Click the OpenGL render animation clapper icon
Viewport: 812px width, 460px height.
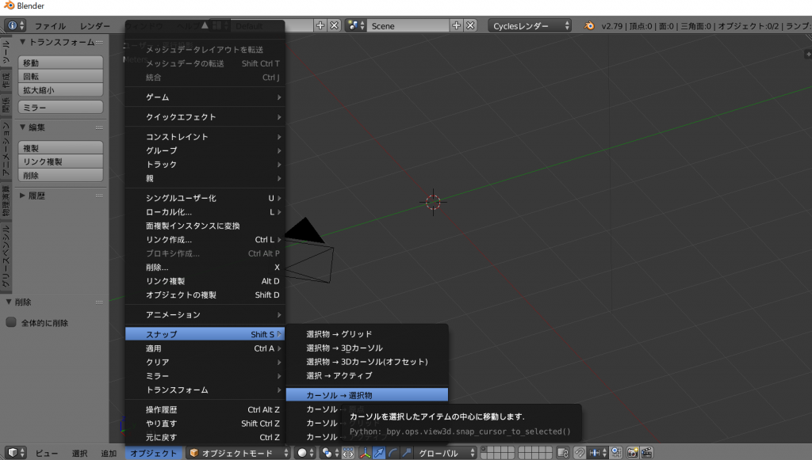647,453
